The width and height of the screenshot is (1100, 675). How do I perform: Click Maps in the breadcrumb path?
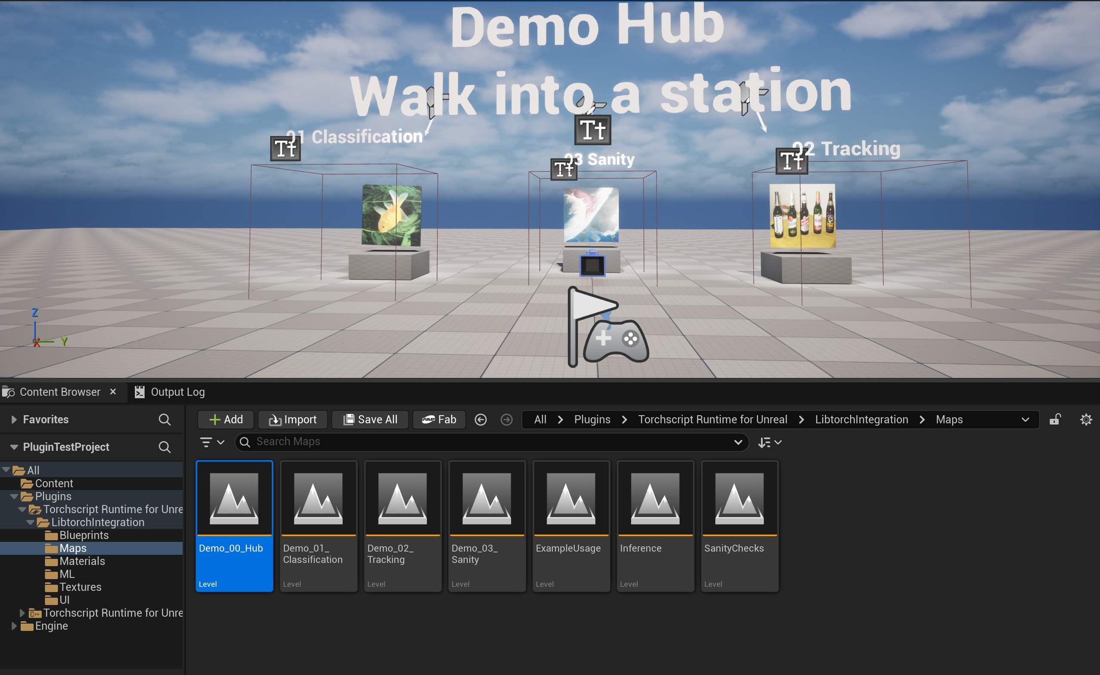[x=949, y=420]
